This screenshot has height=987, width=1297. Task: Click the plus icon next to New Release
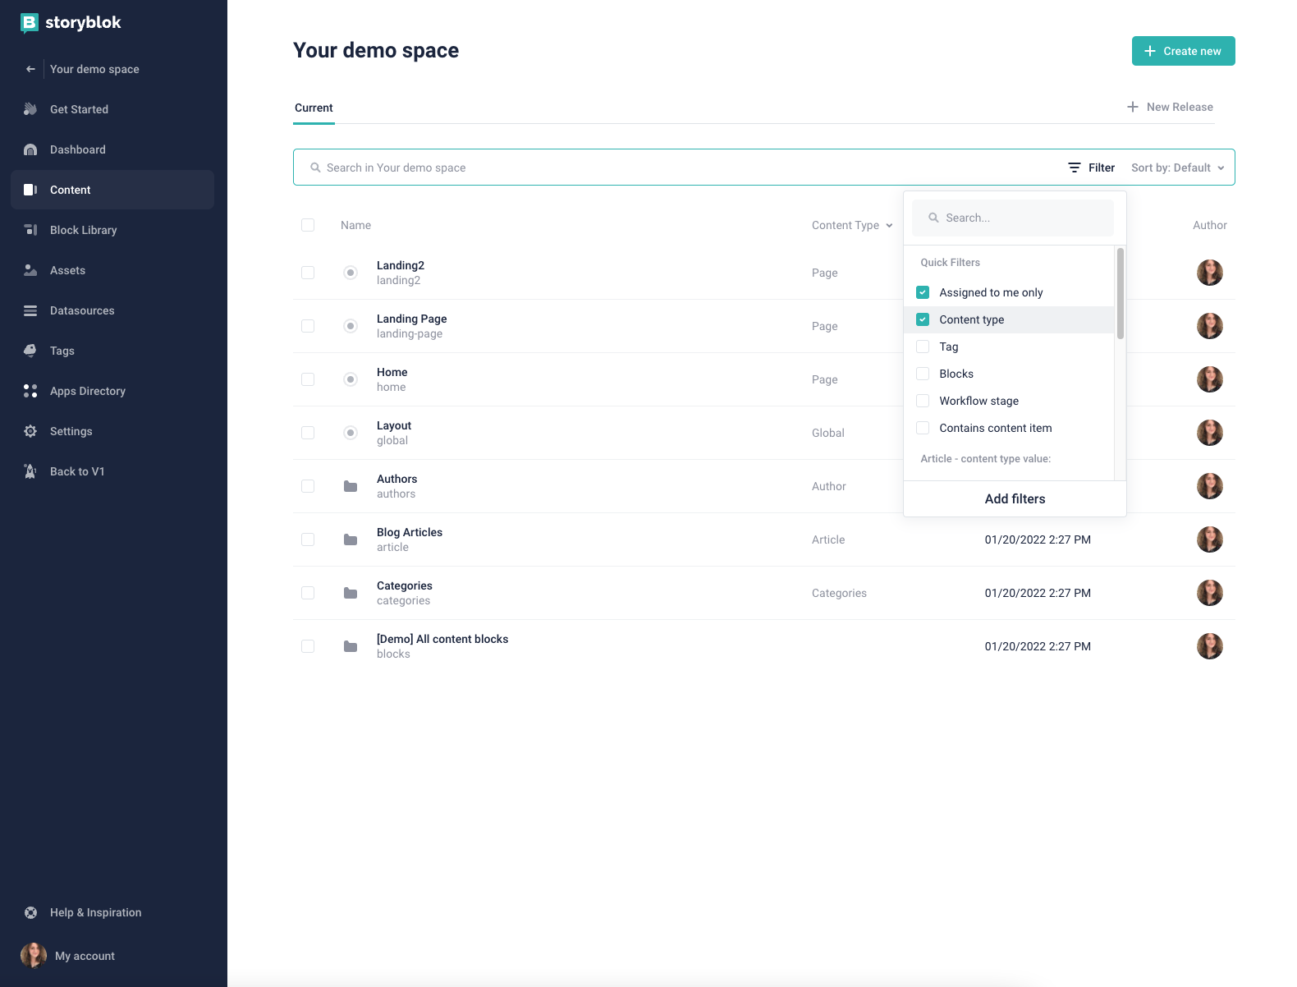1133,107
